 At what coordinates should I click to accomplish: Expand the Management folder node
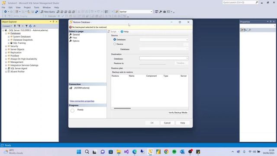6,62
